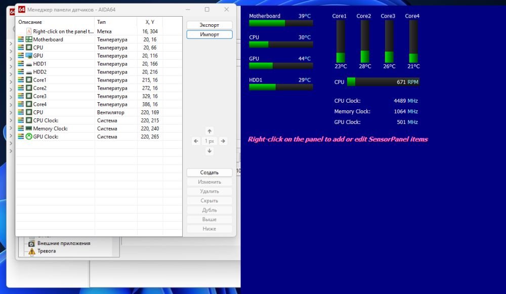This screenshot has width=506, height=294.
Task: Click the Core3 chip icon
Action: click(29, 96)
